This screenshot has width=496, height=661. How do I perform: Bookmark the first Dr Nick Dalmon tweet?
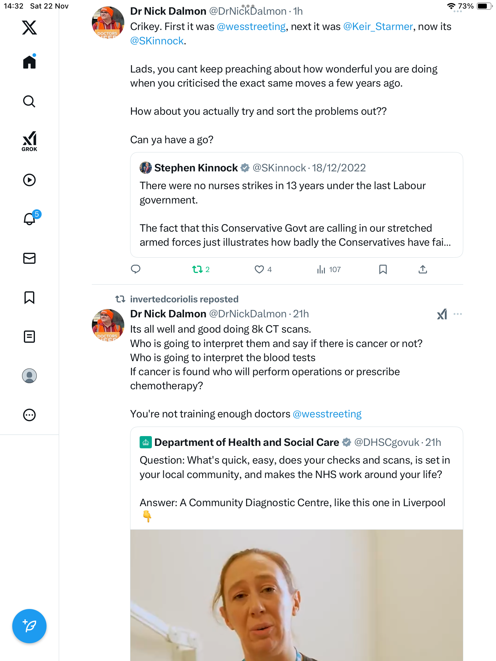[x=383, y=269]
